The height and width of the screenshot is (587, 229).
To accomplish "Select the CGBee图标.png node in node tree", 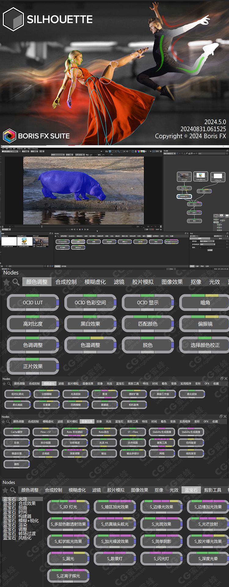I will coord(201,176).
